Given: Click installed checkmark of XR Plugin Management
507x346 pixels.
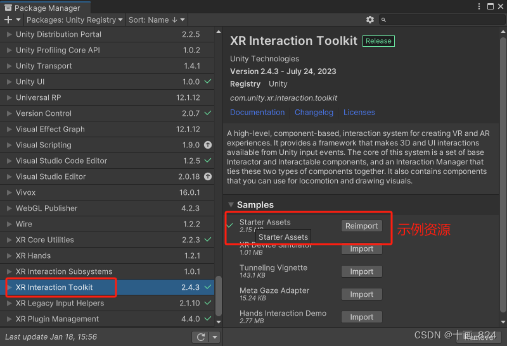Looking at the screenshot, I should [x=208, y=319].
